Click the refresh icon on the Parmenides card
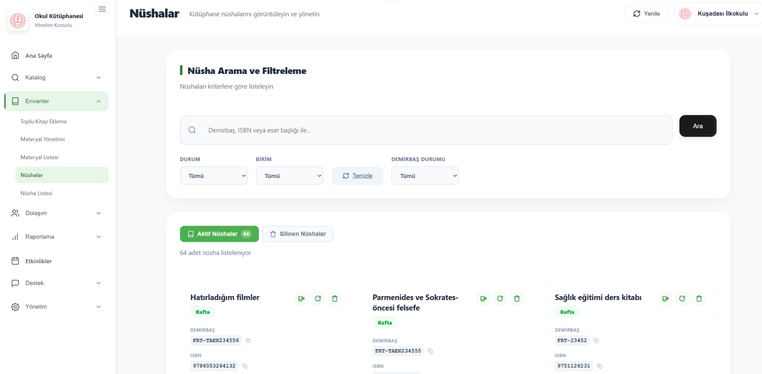This screenshot has height=374, width=762. click(500, 298)
